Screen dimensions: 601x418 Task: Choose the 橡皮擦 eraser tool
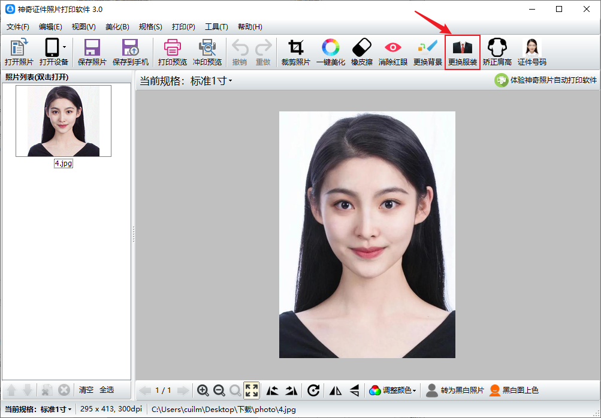[361, 52]
